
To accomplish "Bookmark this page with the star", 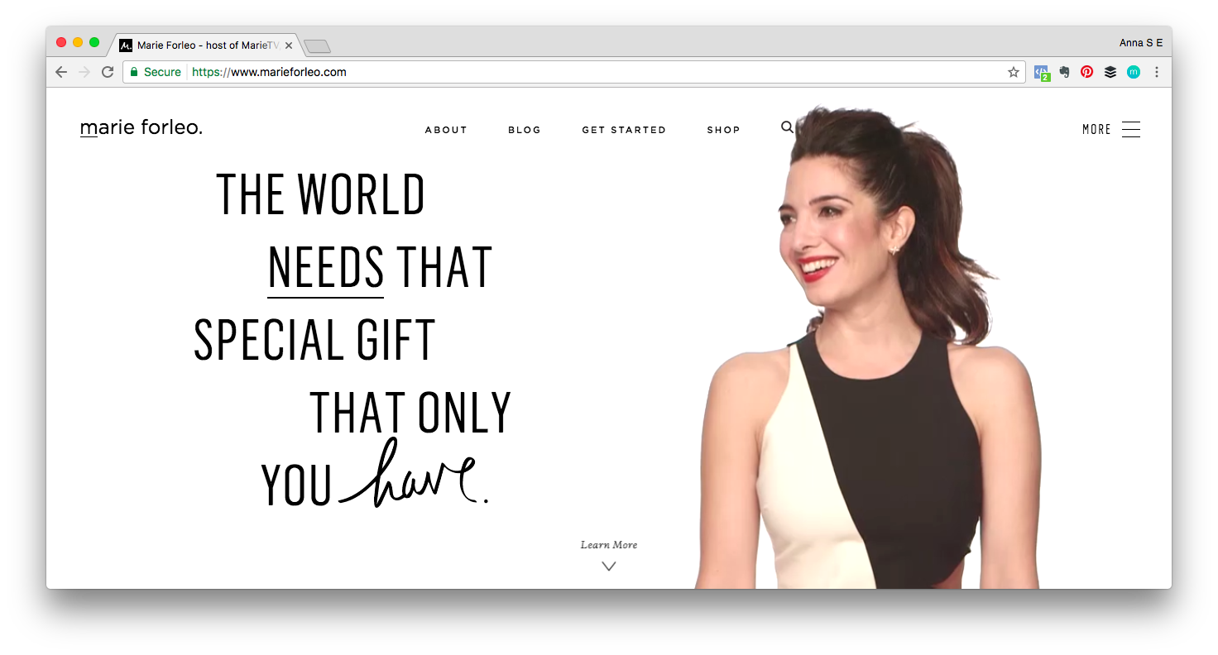I will pyautogui.click(x=1013, y=72).
